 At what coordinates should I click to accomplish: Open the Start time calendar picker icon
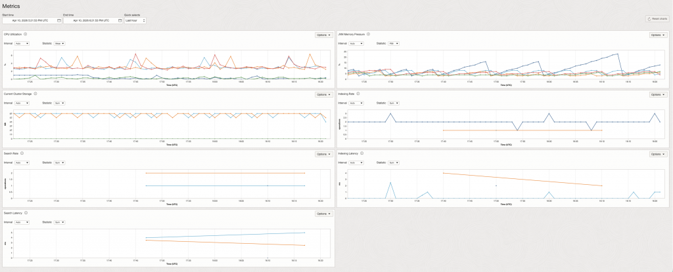coord(58,20)
